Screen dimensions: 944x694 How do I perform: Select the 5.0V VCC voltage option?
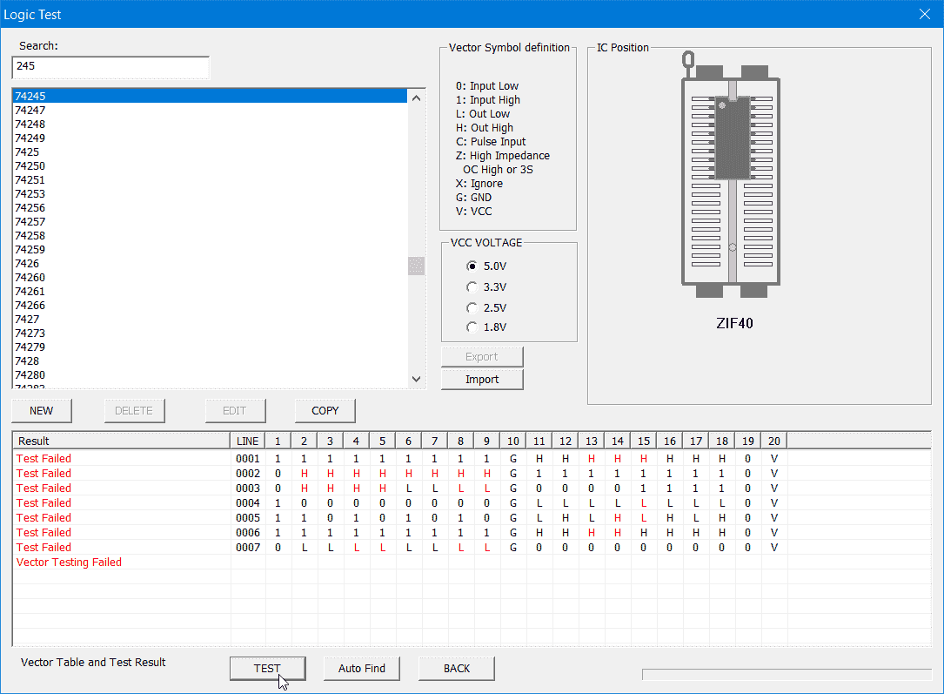tap(472, 266)
